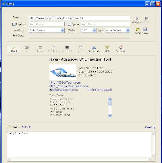This screenshot has height=163, width=162.
Task: Open the http://ITSecTeam.com link
Action: point(65,83)
